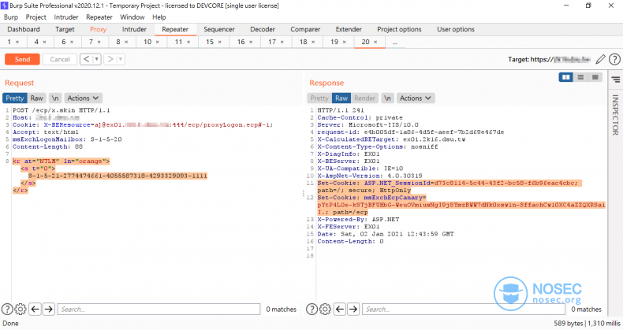Screen dimensions: 623x330
Task: Switch to top-bottom layout icon
Action: (x=580, y=77)
